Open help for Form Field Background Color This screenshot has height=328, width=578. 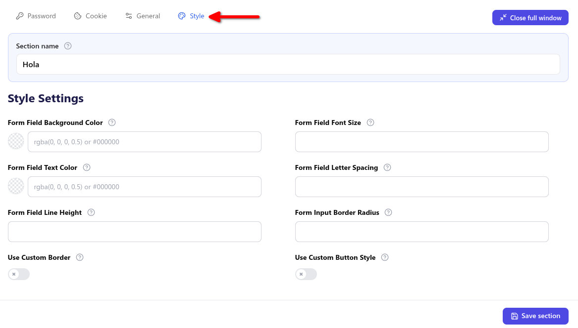tap(112, 123)
